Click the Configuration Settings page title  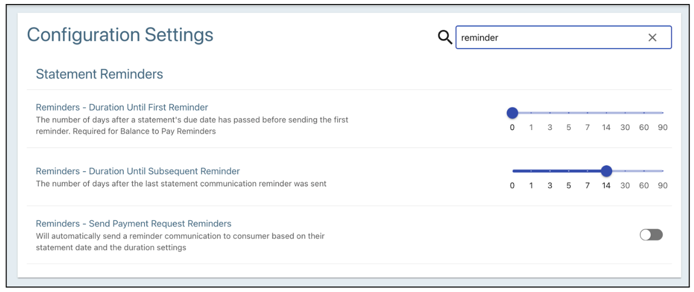(120, 35)
